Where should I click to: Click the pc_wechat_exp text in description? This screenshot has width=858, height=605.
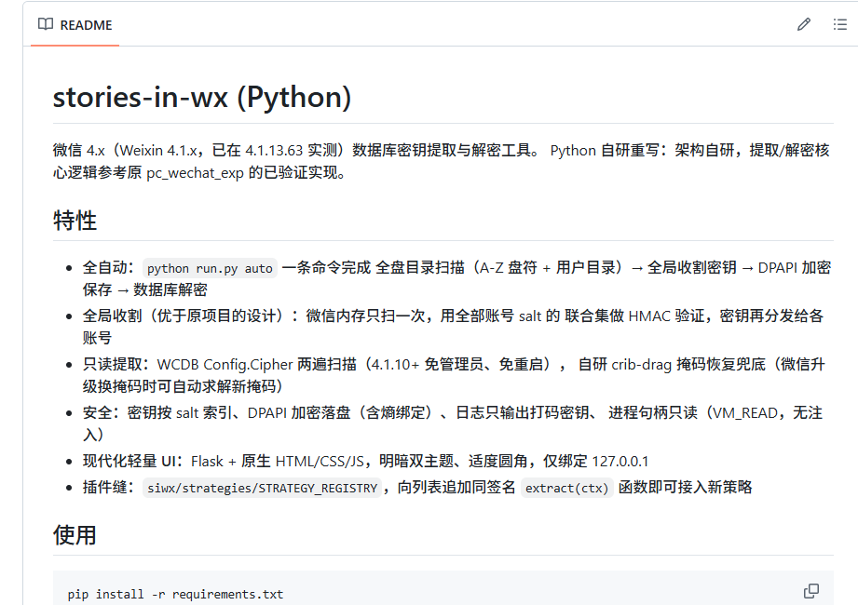pyautogui.click(x=196, y=173)
